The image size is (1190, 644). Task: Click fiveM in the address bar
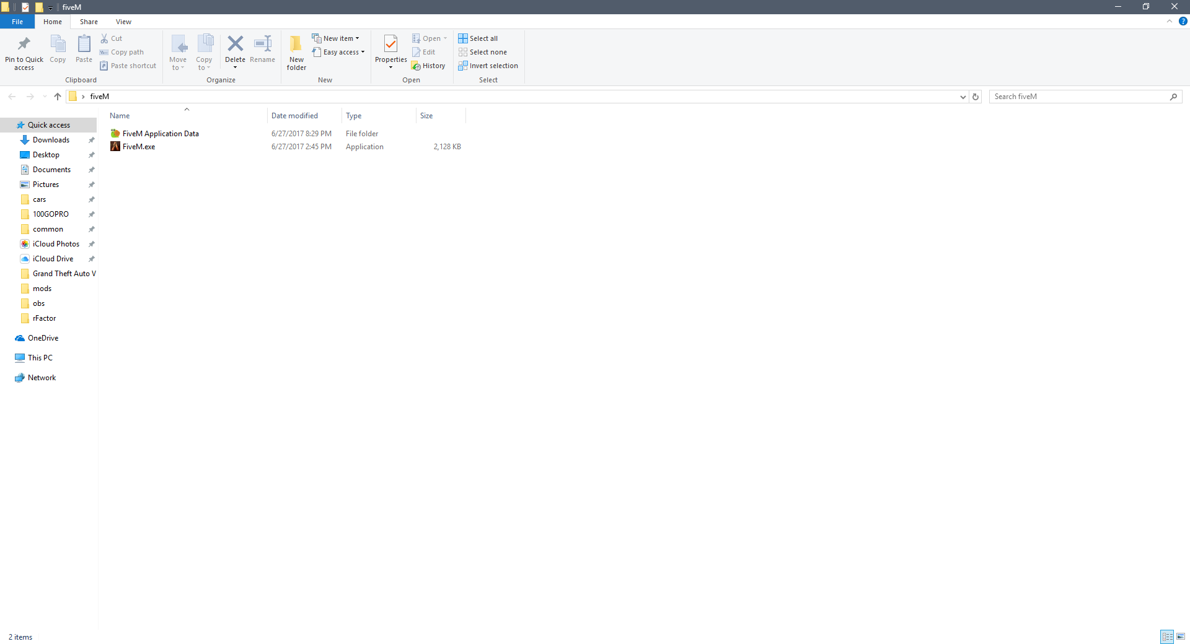(100, 97)
